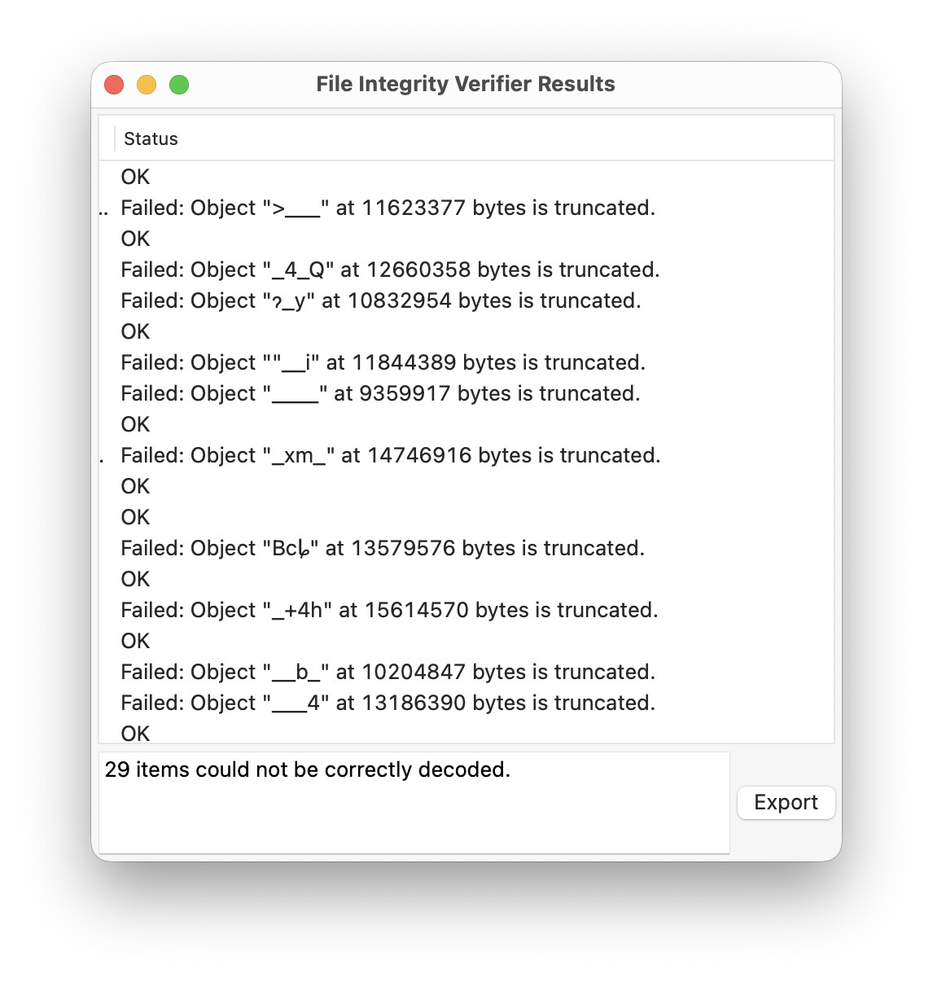Image resolution: width=933 pixels, height=982 pixels.
Task: Select the row with 13579576 bytes truncated
Action: click(x=466, y=549)
